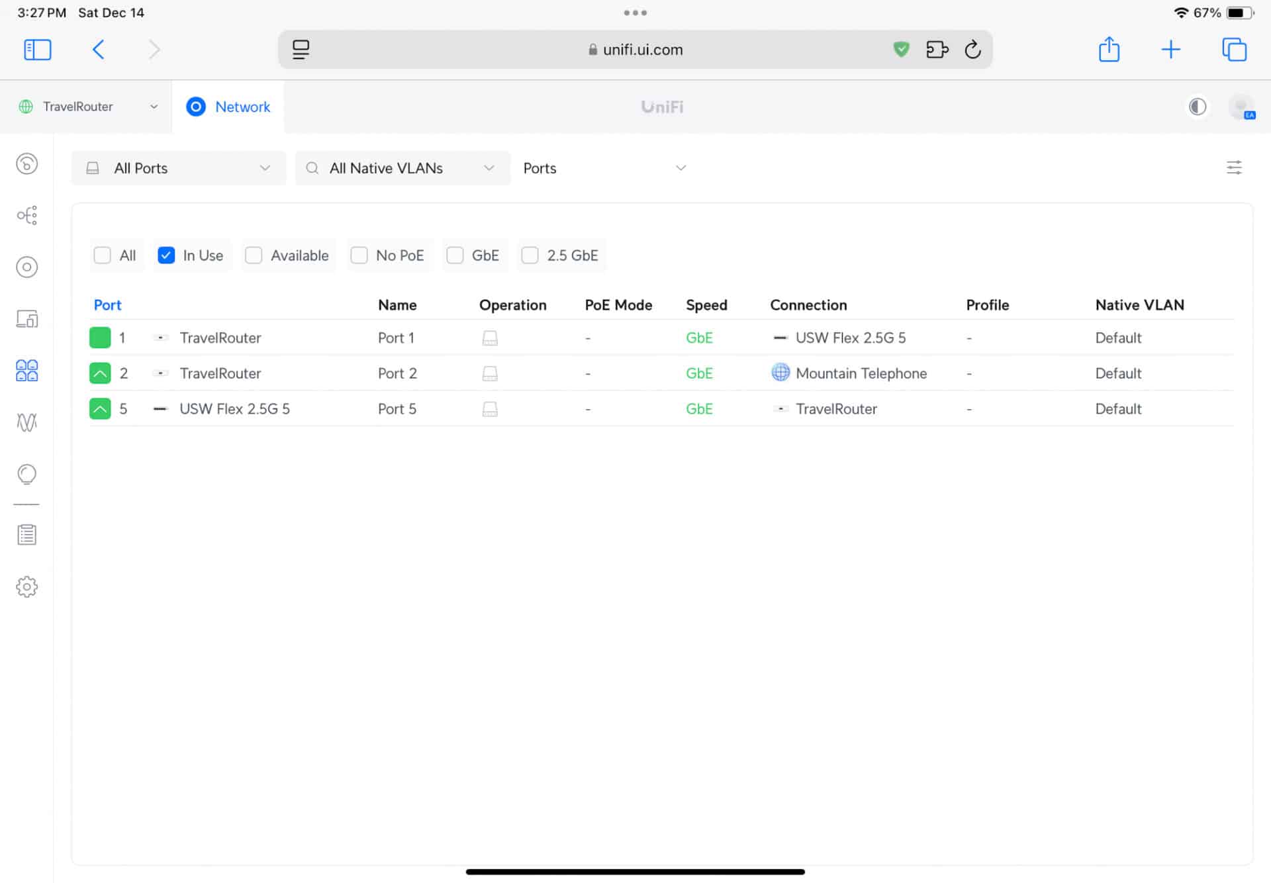Click Default VLAN value for Port 5
This screenshot has height=883, width=1271.
click(1118, 410)
